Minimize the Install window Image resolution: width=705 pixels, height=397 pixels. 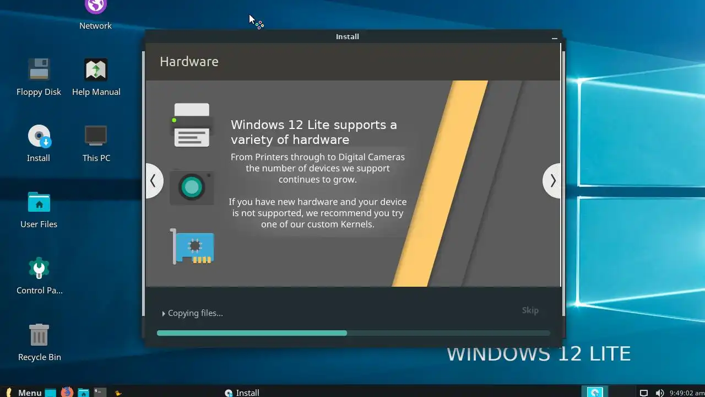555,37
